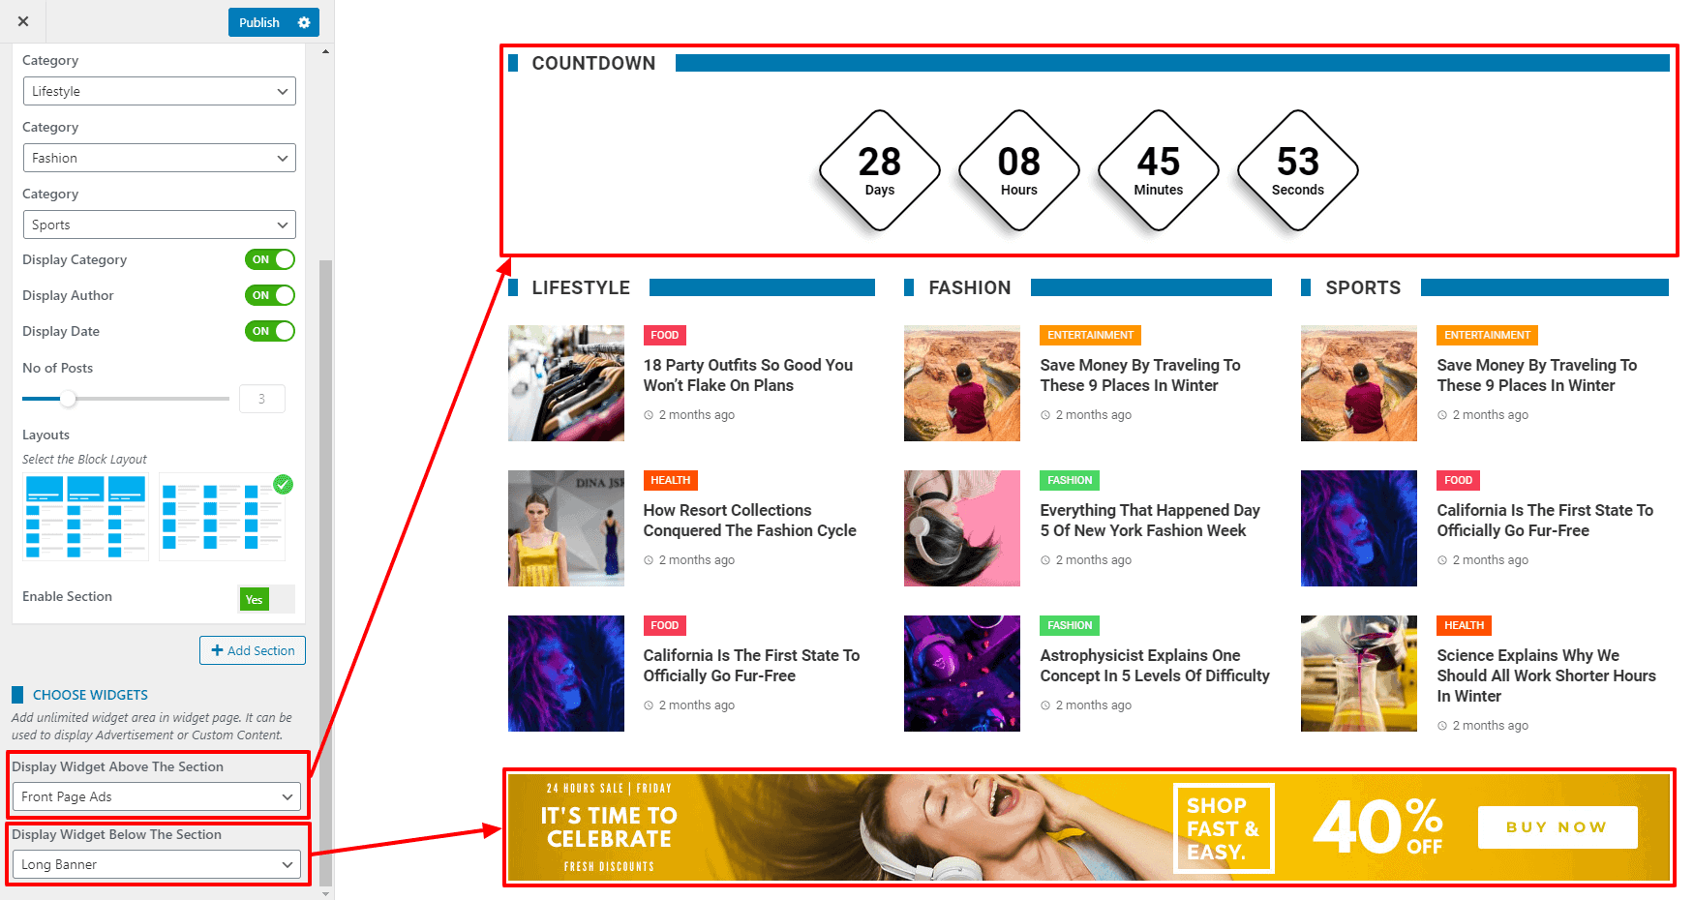Click ENTERTAINMENT tag under Fashion column

[1091, 335]
